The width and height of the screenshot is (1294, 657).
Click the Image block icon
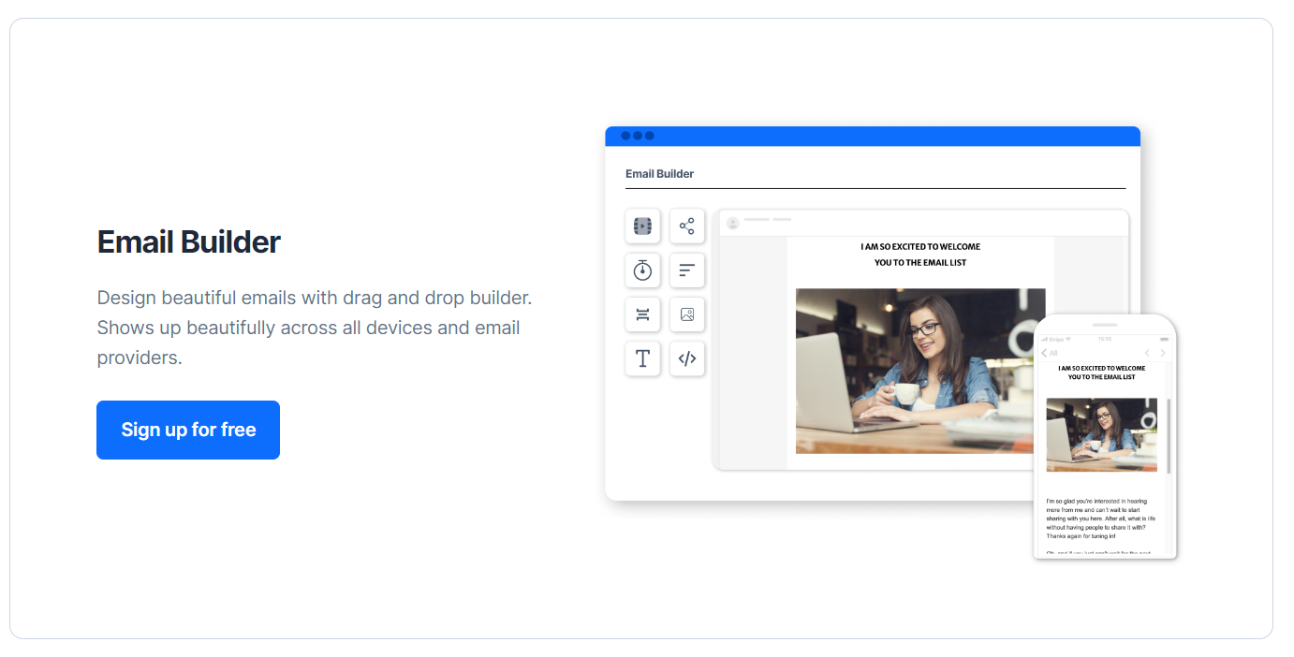pos(687,314)
